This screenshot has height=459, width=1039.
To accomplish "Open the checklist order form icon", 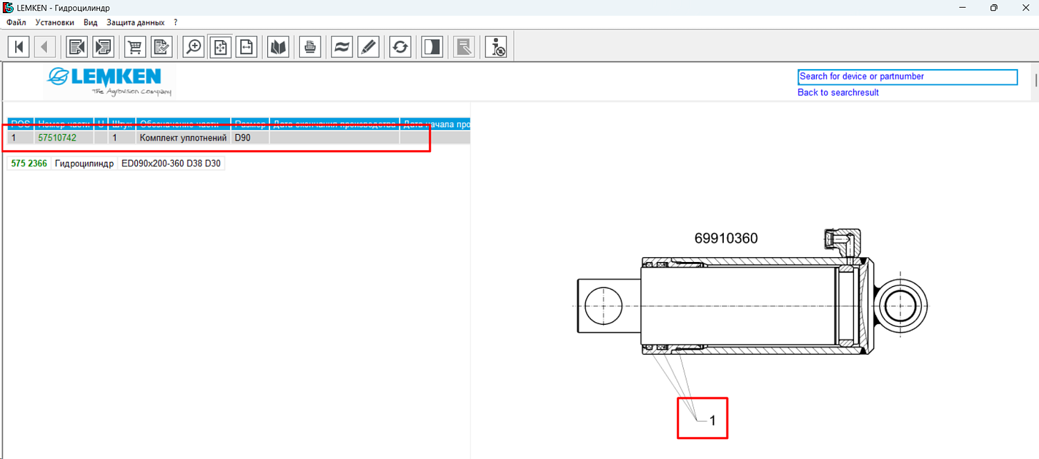I will pos(161,47).
